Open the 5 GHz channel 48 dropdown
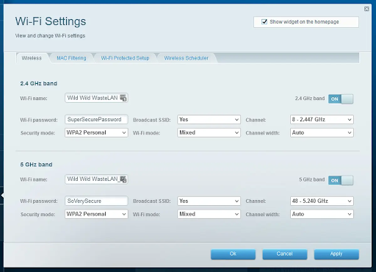This screenshot has width=376, height=272. [322, 201]
